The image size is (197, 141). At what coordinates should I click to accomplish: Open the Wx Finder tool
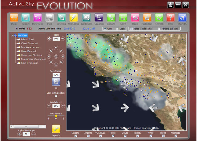click(86, 18)
